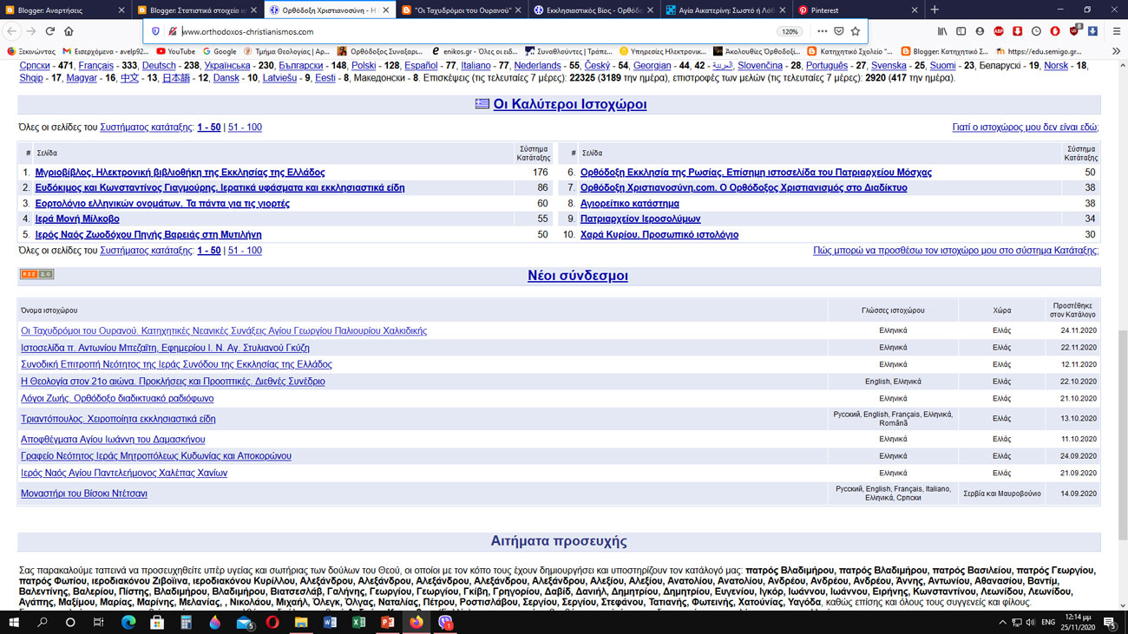Reload the current page
The height and width of the screenshot is (634, 1128).
[49, 31]
